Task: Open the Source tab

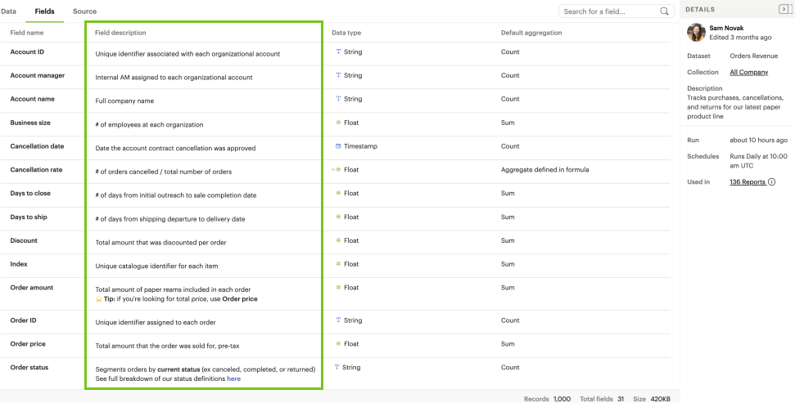Action: pyautogui.click(x=84, y=11)
